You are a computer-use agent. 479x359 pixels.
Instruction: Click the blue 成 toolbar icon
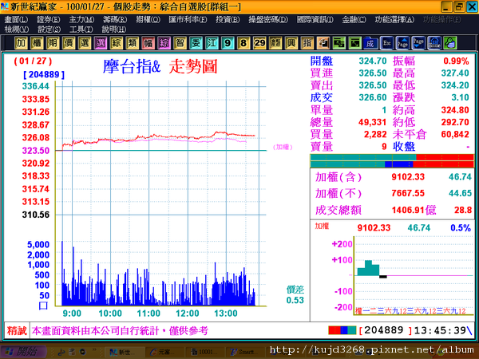[370, 43]
